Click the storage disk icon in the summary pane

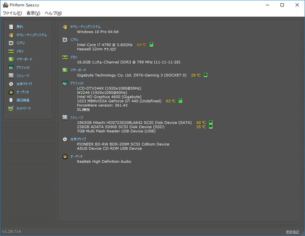click(x=65, y=117)
